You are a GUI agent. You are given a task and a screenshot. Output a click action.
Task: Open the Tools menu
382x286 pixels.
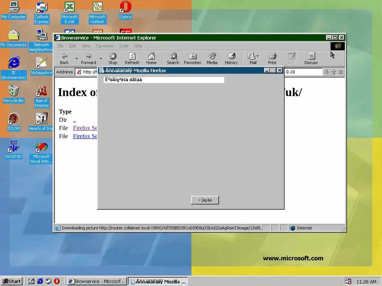(x=124, y=46)
